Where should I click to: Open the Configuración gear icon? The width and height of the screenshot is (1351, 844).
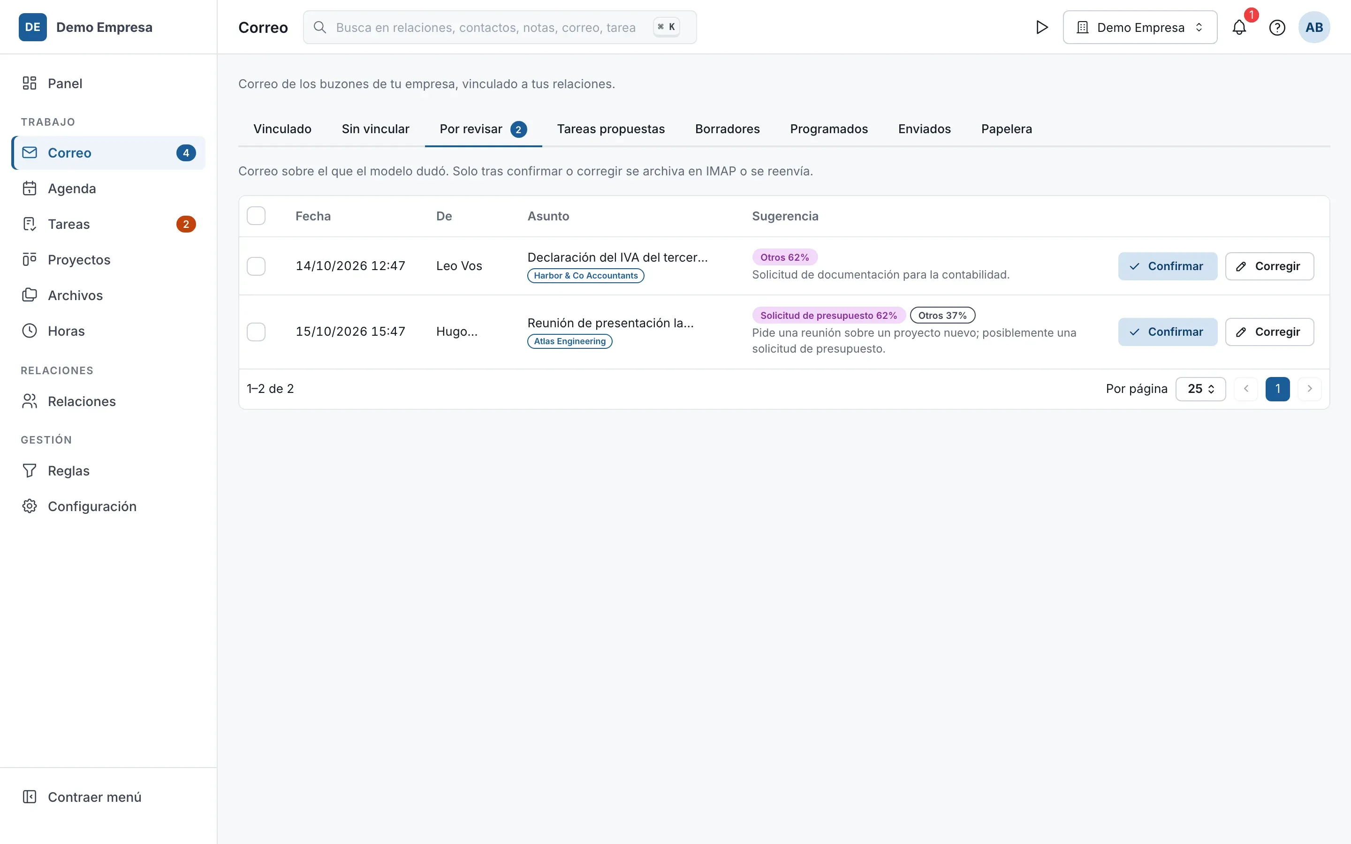(x=30, y=506)
